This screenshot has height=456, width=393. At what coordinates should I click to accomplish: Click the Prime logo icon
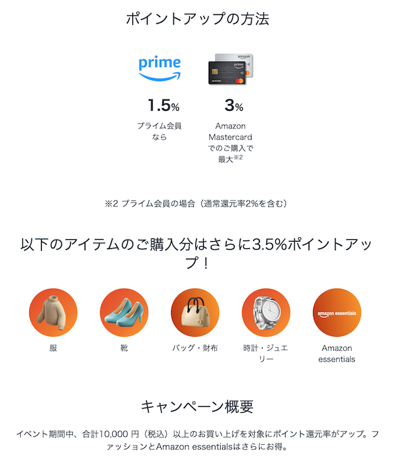(159, 68)
